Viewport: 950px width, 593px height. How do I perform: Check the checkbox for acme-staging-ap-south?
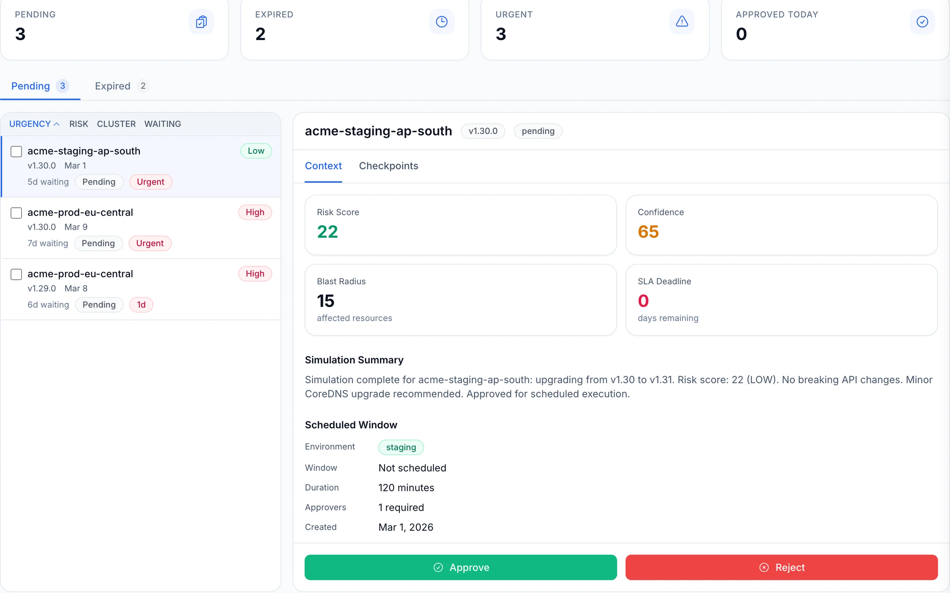(16, 151)
